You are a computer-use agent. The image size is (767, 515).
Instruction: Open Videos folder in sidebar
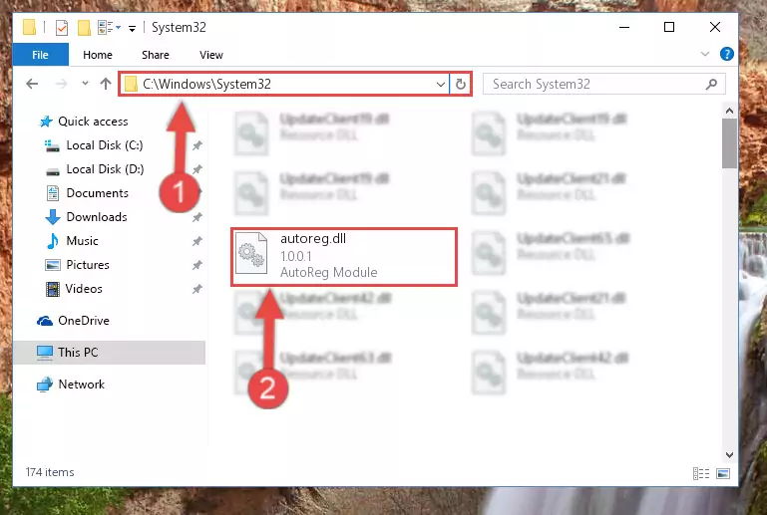84,289
